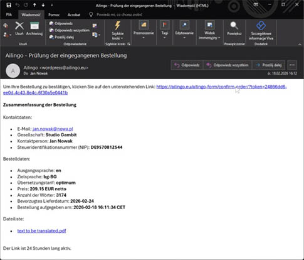The height and width of the screenshot is (260, 304).
Task: Switch to the Pomoc tab
Action: pos(54,14)
